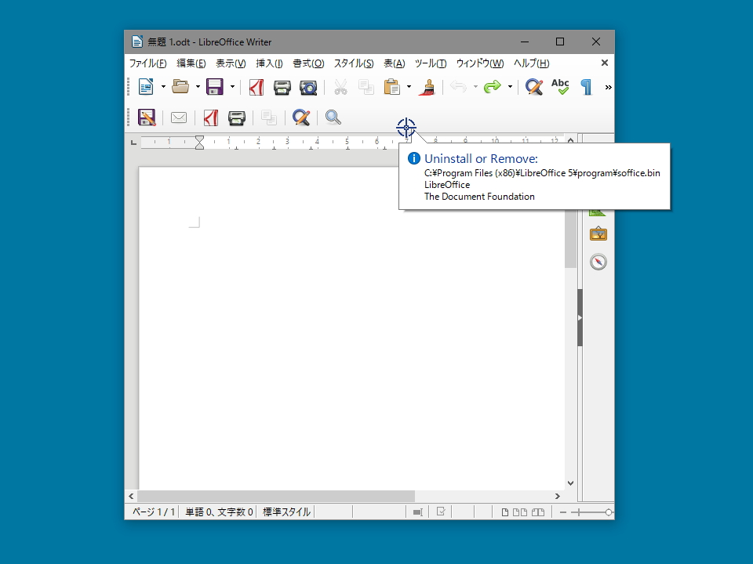Viewport: 753px width, 564px height.
Task: Run the Abc spelling check icon
Action: pyautogui.click(x=560, y=87)
